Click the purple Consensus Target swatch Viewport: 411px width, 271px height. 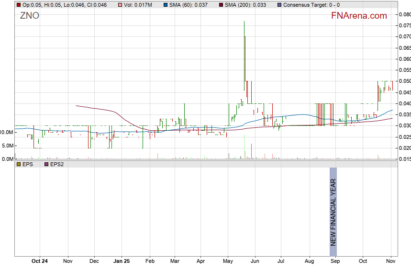click(279, 5)
